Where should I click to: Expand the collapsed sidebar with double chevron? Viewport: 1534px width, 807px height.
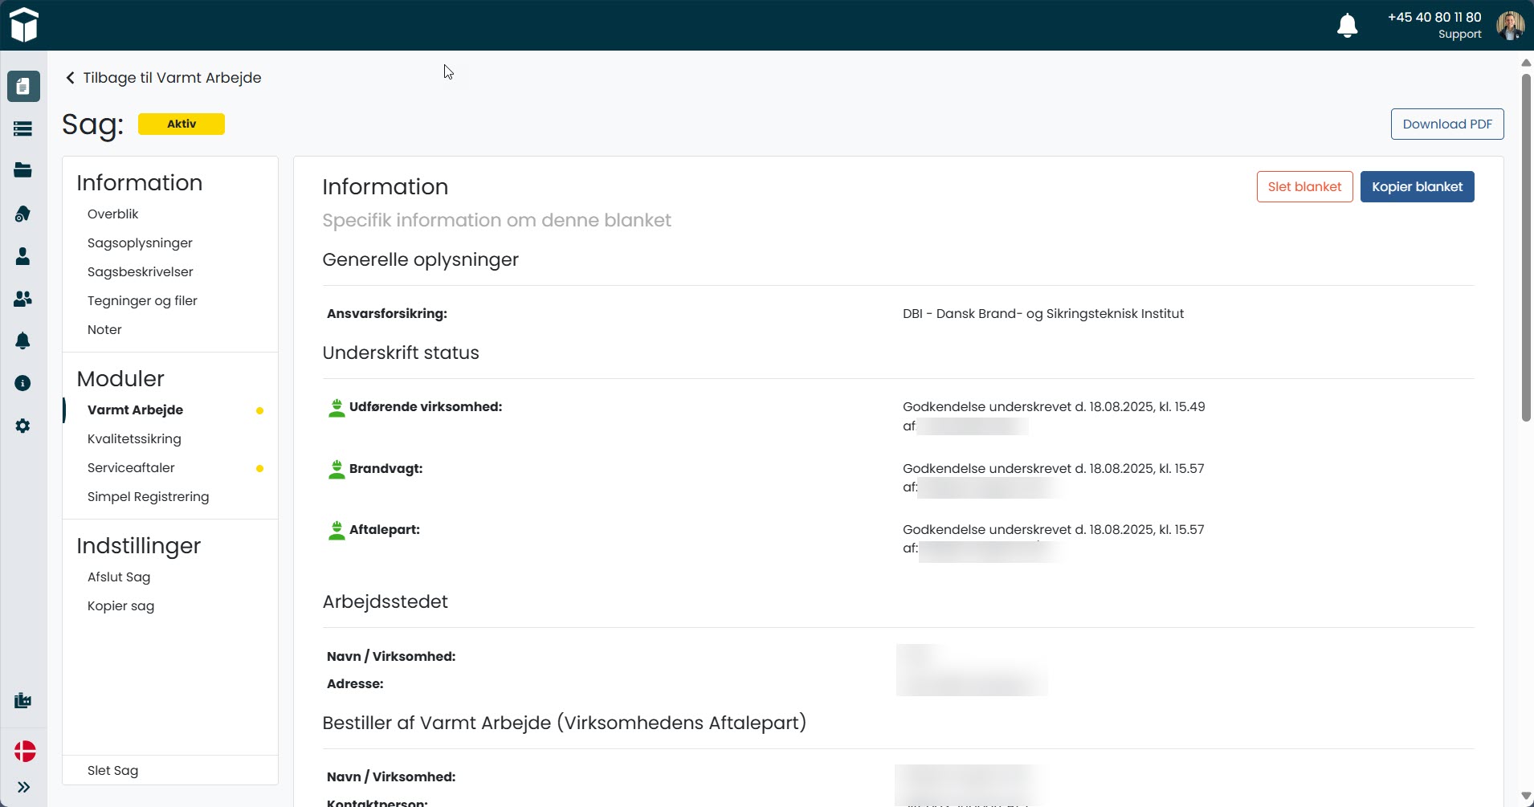click(x=23, y=787)
